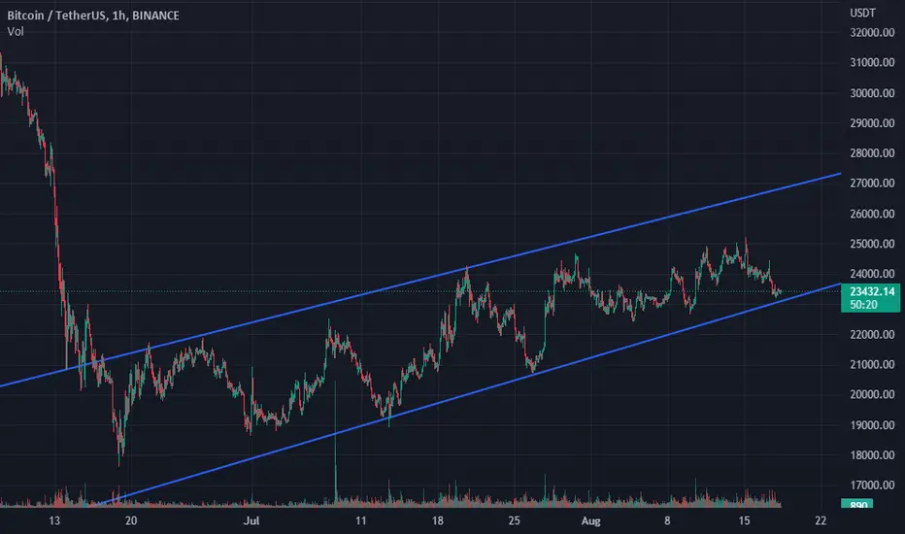Click the 18000.00 price axis label
905x534 pixels.
tap(872, 455)
